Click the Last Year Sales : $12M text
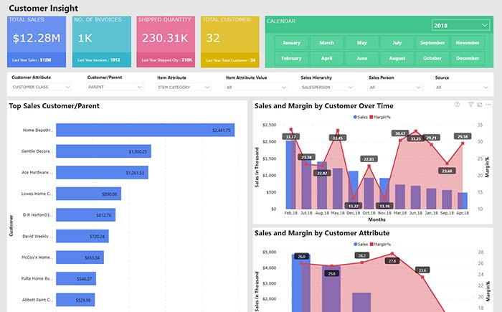Image resolution: width=502 pixels, height=312 pixels. coord(32,60)
